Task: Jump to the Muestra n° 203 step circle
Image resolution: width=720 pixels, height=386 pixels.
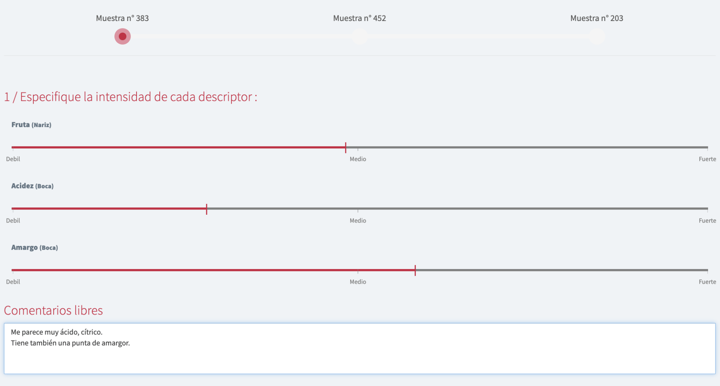Action: 597,36
